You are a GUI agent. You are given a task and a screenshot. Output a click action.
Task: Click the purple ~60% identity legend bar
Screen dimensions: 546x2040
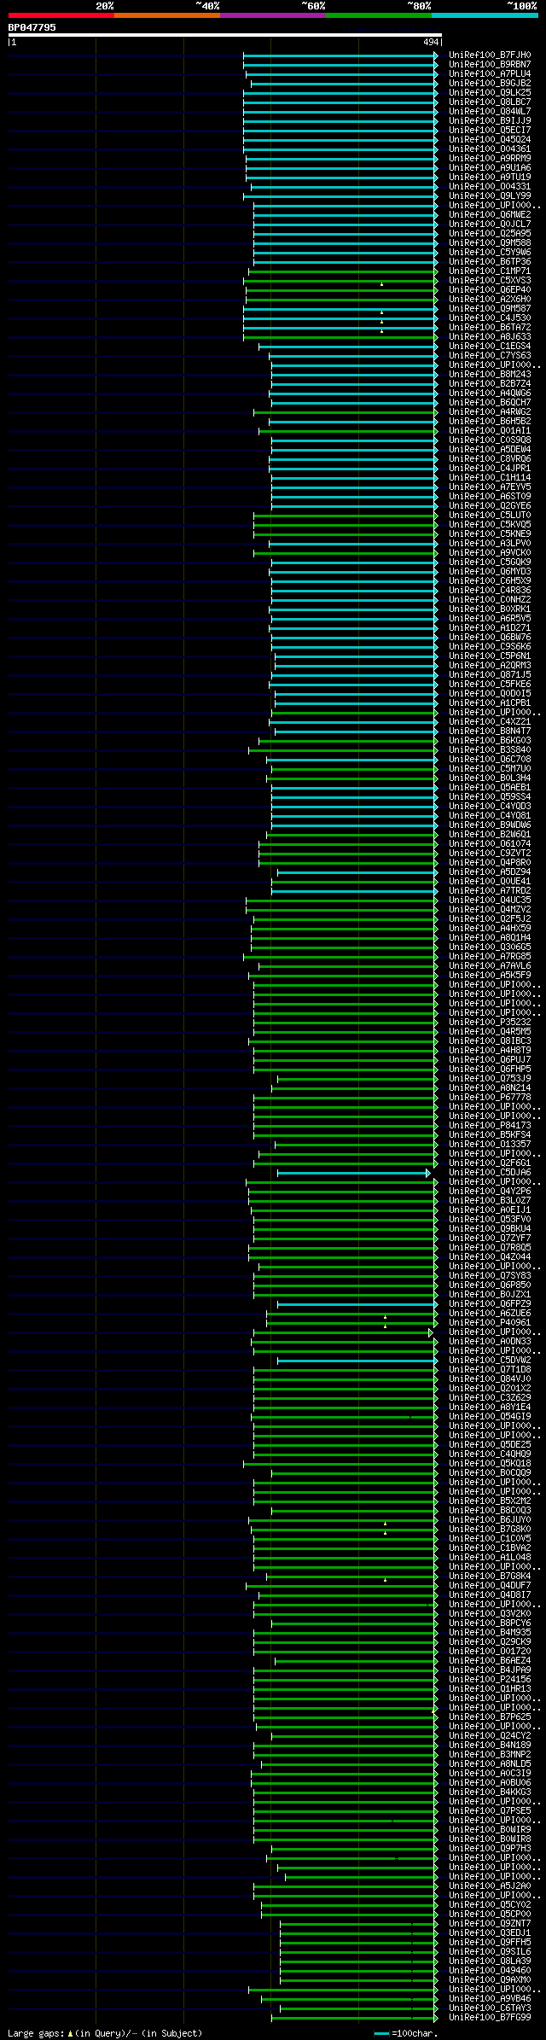(272, 15)
